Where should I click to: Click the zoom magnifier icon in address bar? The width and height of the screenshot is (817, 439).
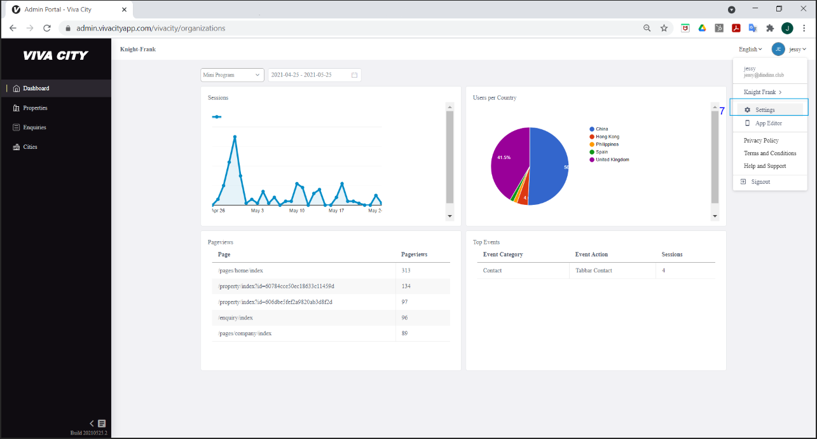click(x=647, y=28)
